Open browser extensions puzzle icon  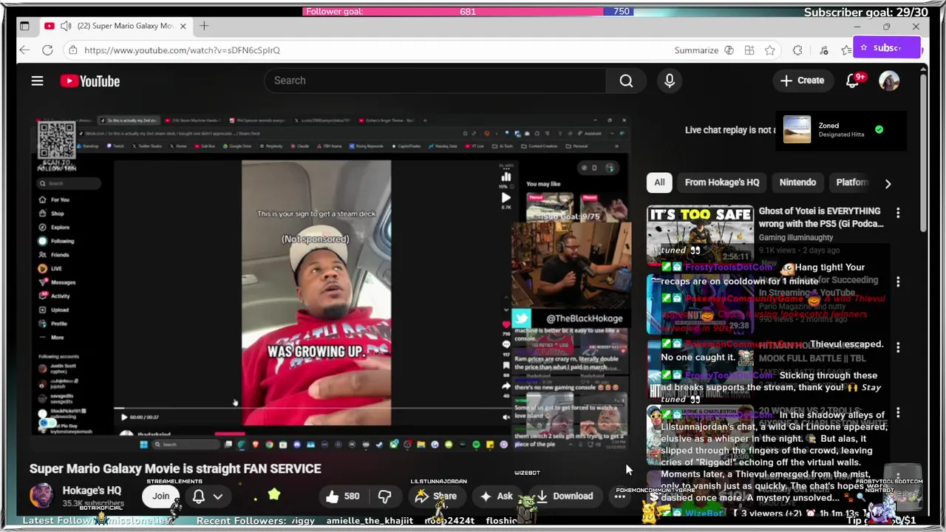click(797, 50)
